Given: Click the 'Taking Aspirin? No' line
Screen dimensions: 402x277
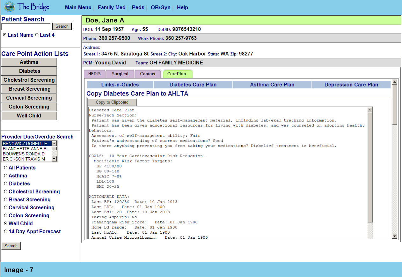Looking at the screenshot, I should [x=114, y=217].
